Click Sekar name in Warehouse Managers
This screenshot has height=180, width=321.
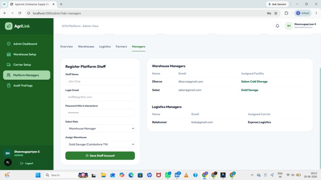[x=156, y=90]
